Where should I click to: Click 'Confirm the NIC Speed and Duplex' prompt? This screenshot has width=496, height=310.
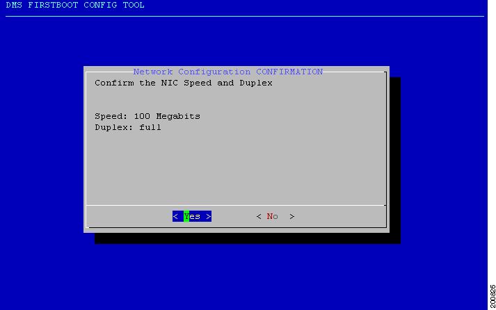click(x=184, y=83)
